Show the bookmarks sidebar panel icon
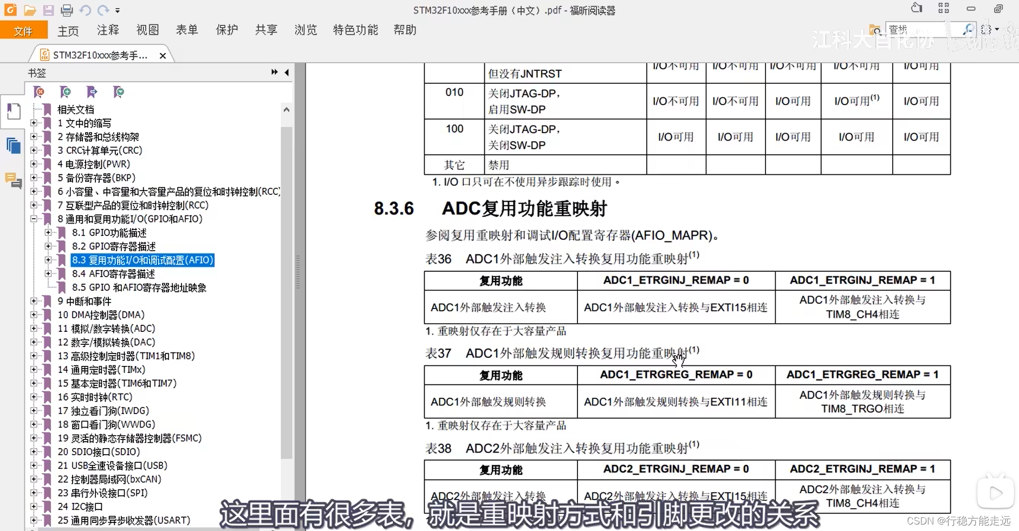Screen dimensions: 1019x531 [x=13, y=112]
